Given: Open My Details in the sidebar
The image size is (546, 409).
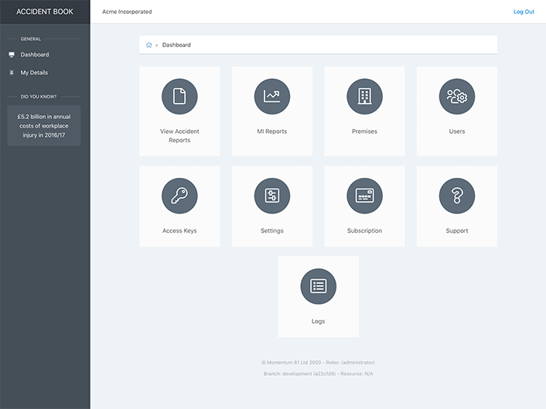Looking at the screenshot, I should pyautogui.click(x=34, y=73).
